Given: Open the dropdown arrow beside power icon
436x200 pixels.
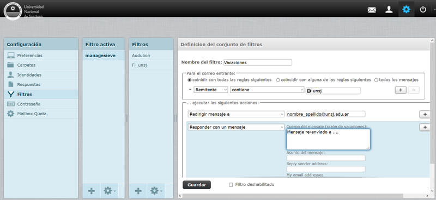Looking at the screenshot, I should point(434,10).
